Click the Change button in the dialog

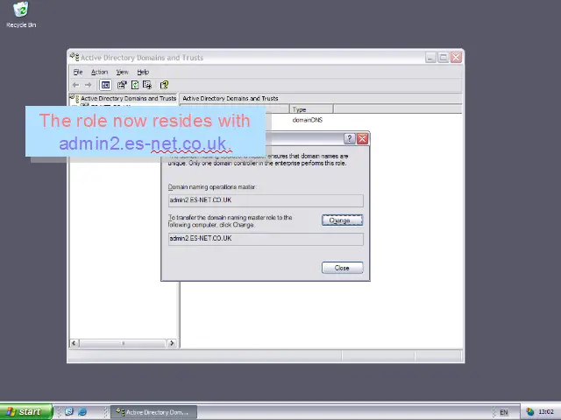(343, 220)
